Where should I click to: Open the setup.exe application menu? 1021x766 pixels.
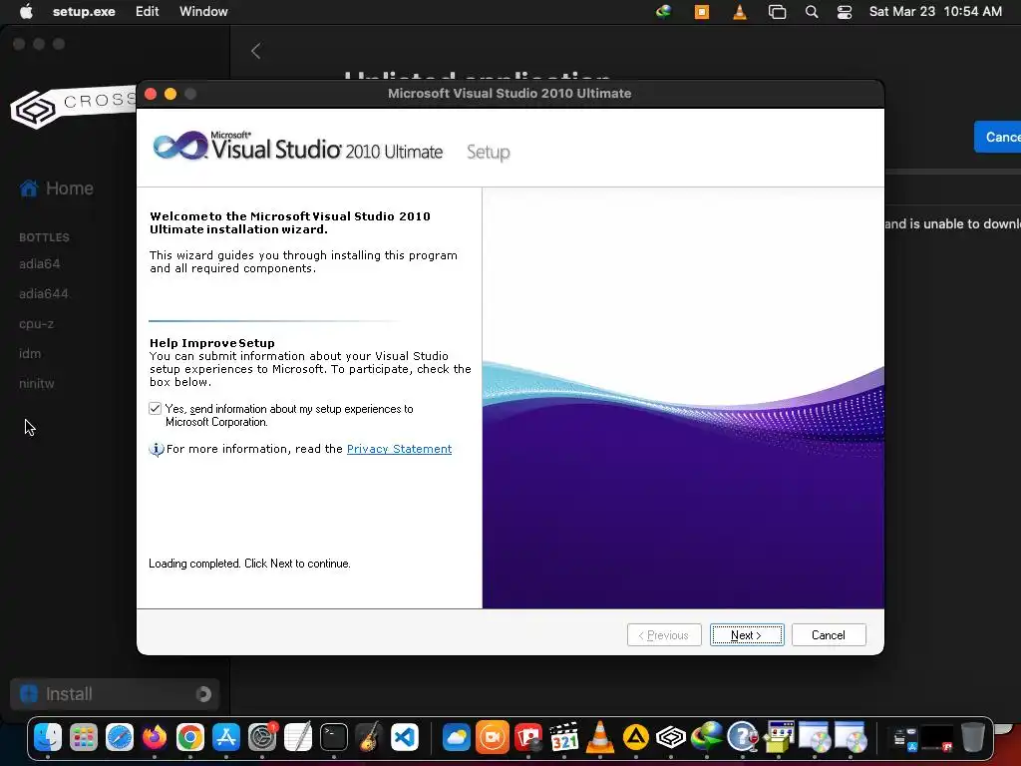pos(84,11)
